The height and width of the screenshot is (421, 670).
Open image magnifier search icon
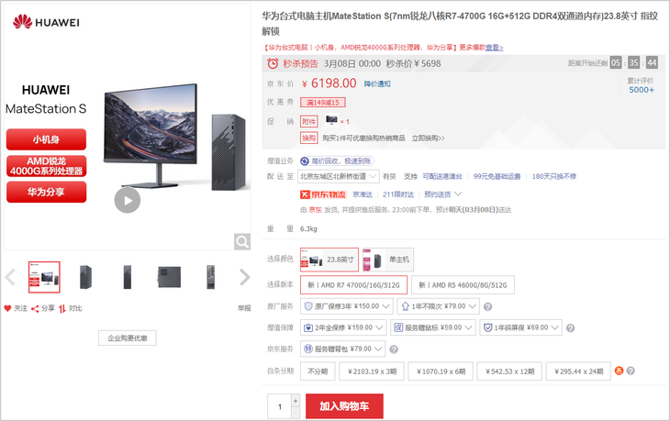tap(242, 241)
